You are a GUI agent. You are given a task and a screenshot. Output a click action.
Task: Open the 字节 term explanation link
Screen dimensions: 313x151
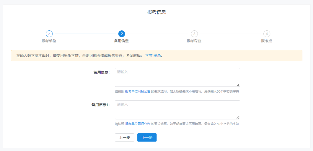[148, 56]
